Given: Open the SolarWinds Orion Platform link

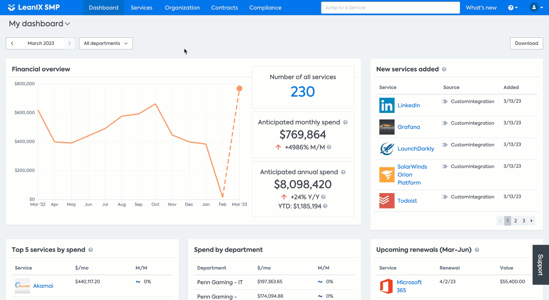Looking at the screenshot, I should tap(412, 175).
